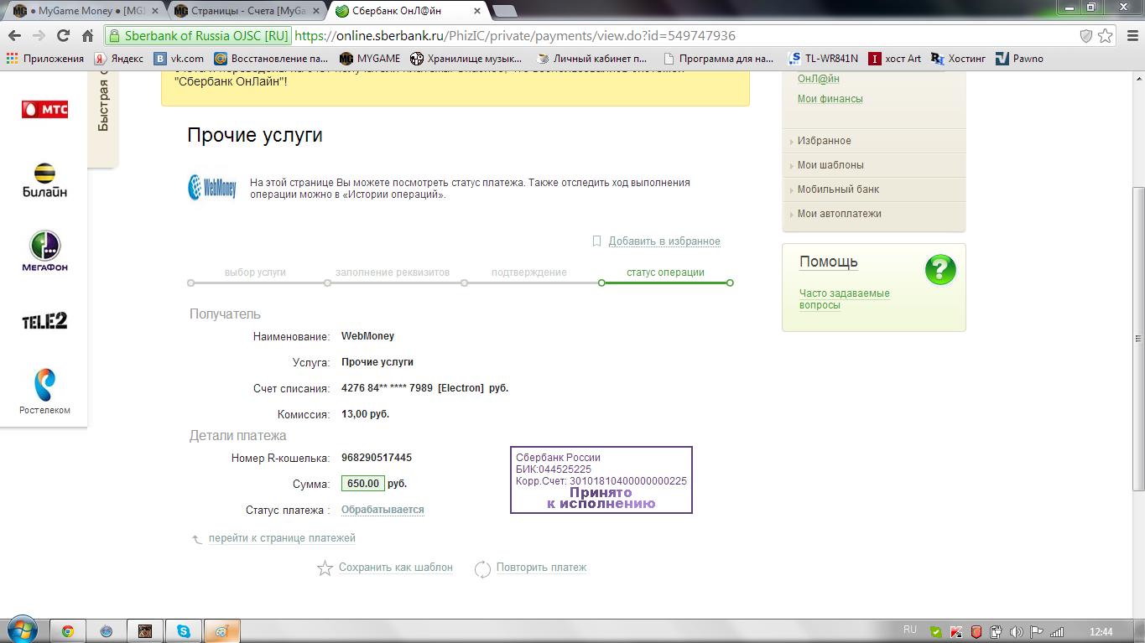Open the vk.com bookmark
Image resolution: width=1145 pixels, height=643 pixels.
[179, 59]
